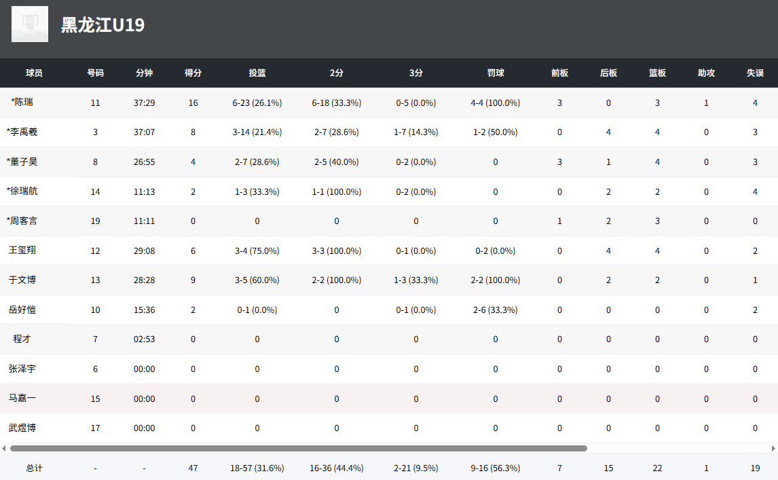Image resolution: width=778 pixels, height=480 pixels.
Task: Select the 失误 column header
Action: (755, 73)
